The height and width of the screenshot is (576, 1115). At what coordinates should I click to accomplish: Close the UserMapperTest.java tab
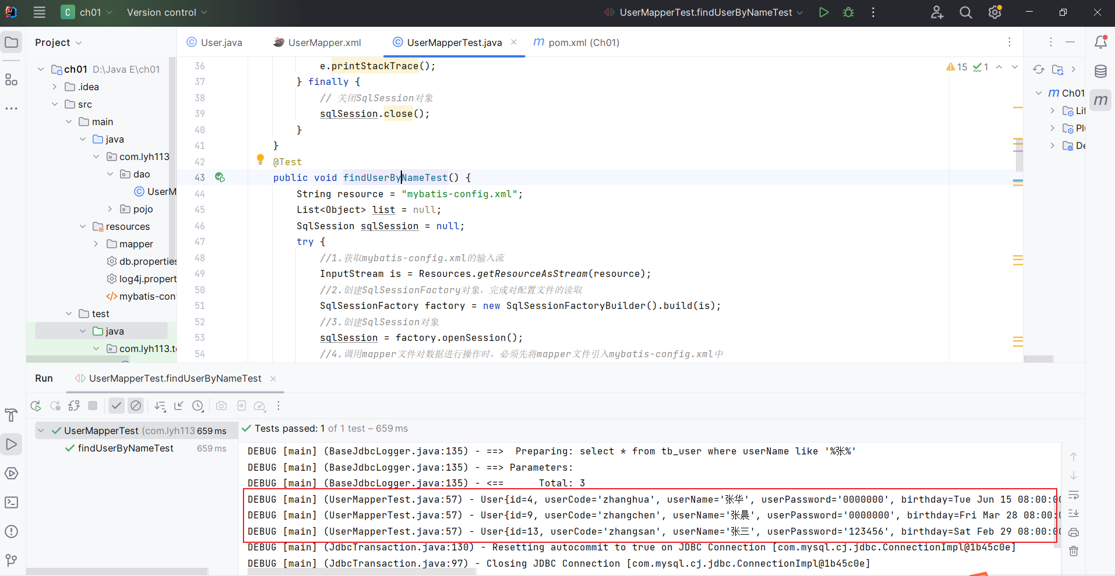(x=514, y=42)
